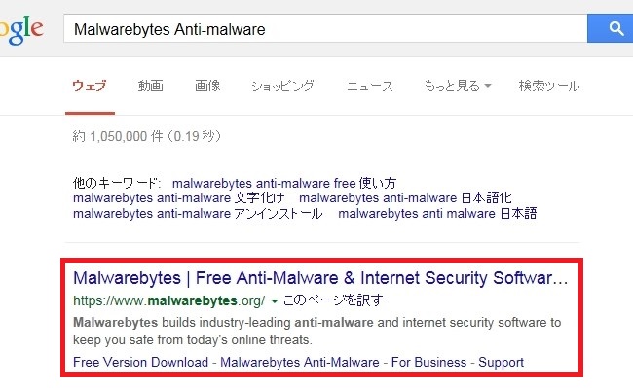Image resolution: width=633 pixels, height=388 pixels.
Task: Switch to the 動画 tab
Action: pyautogui.click(x=151, y=86)
